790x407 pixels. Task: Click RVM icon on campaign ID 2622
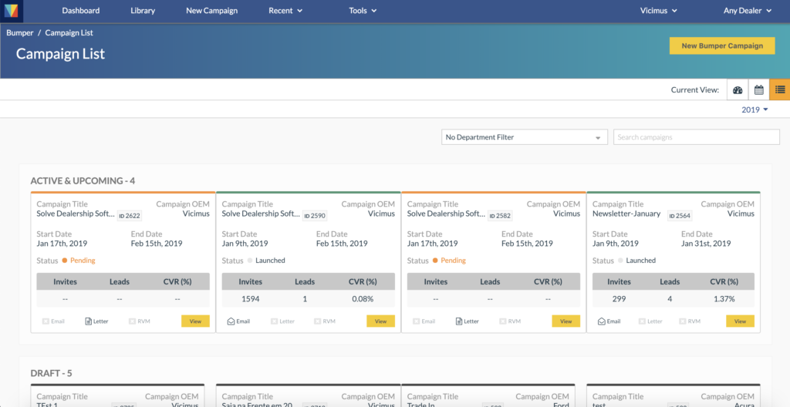point(132,321)
